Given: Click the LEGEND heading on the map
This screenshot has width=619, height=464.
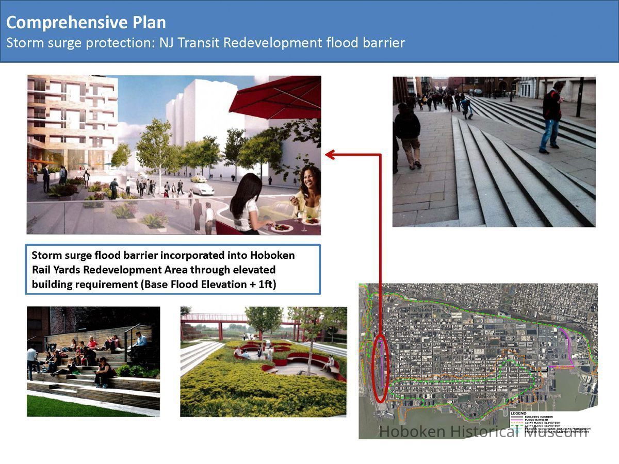Looking at the screenshot, I should [x=517, y=413].
